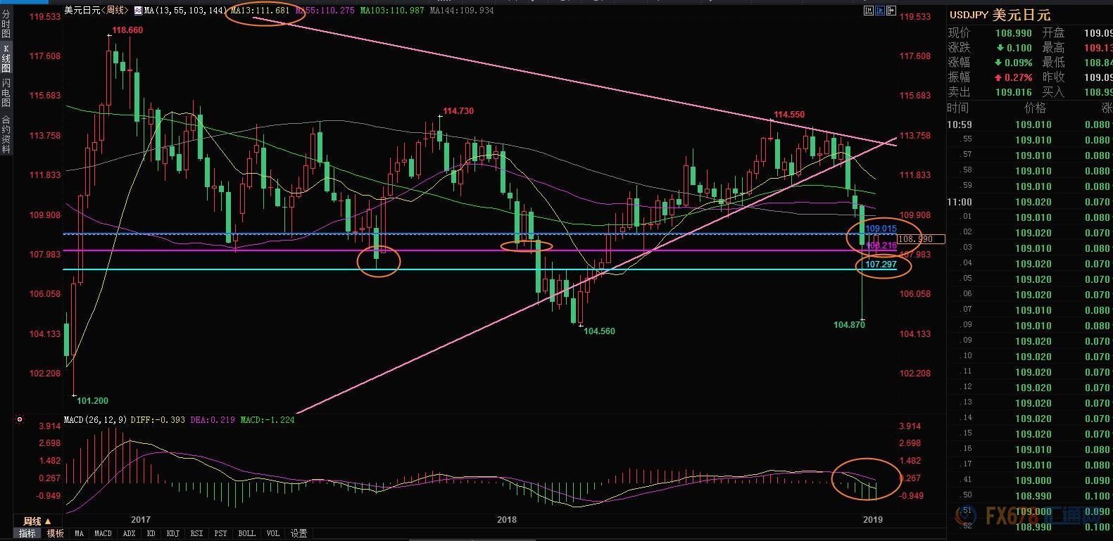This screenshot has height=541, width=1113.
Task: Switch to the 指标 bottom tab
Action: (27, 534)
